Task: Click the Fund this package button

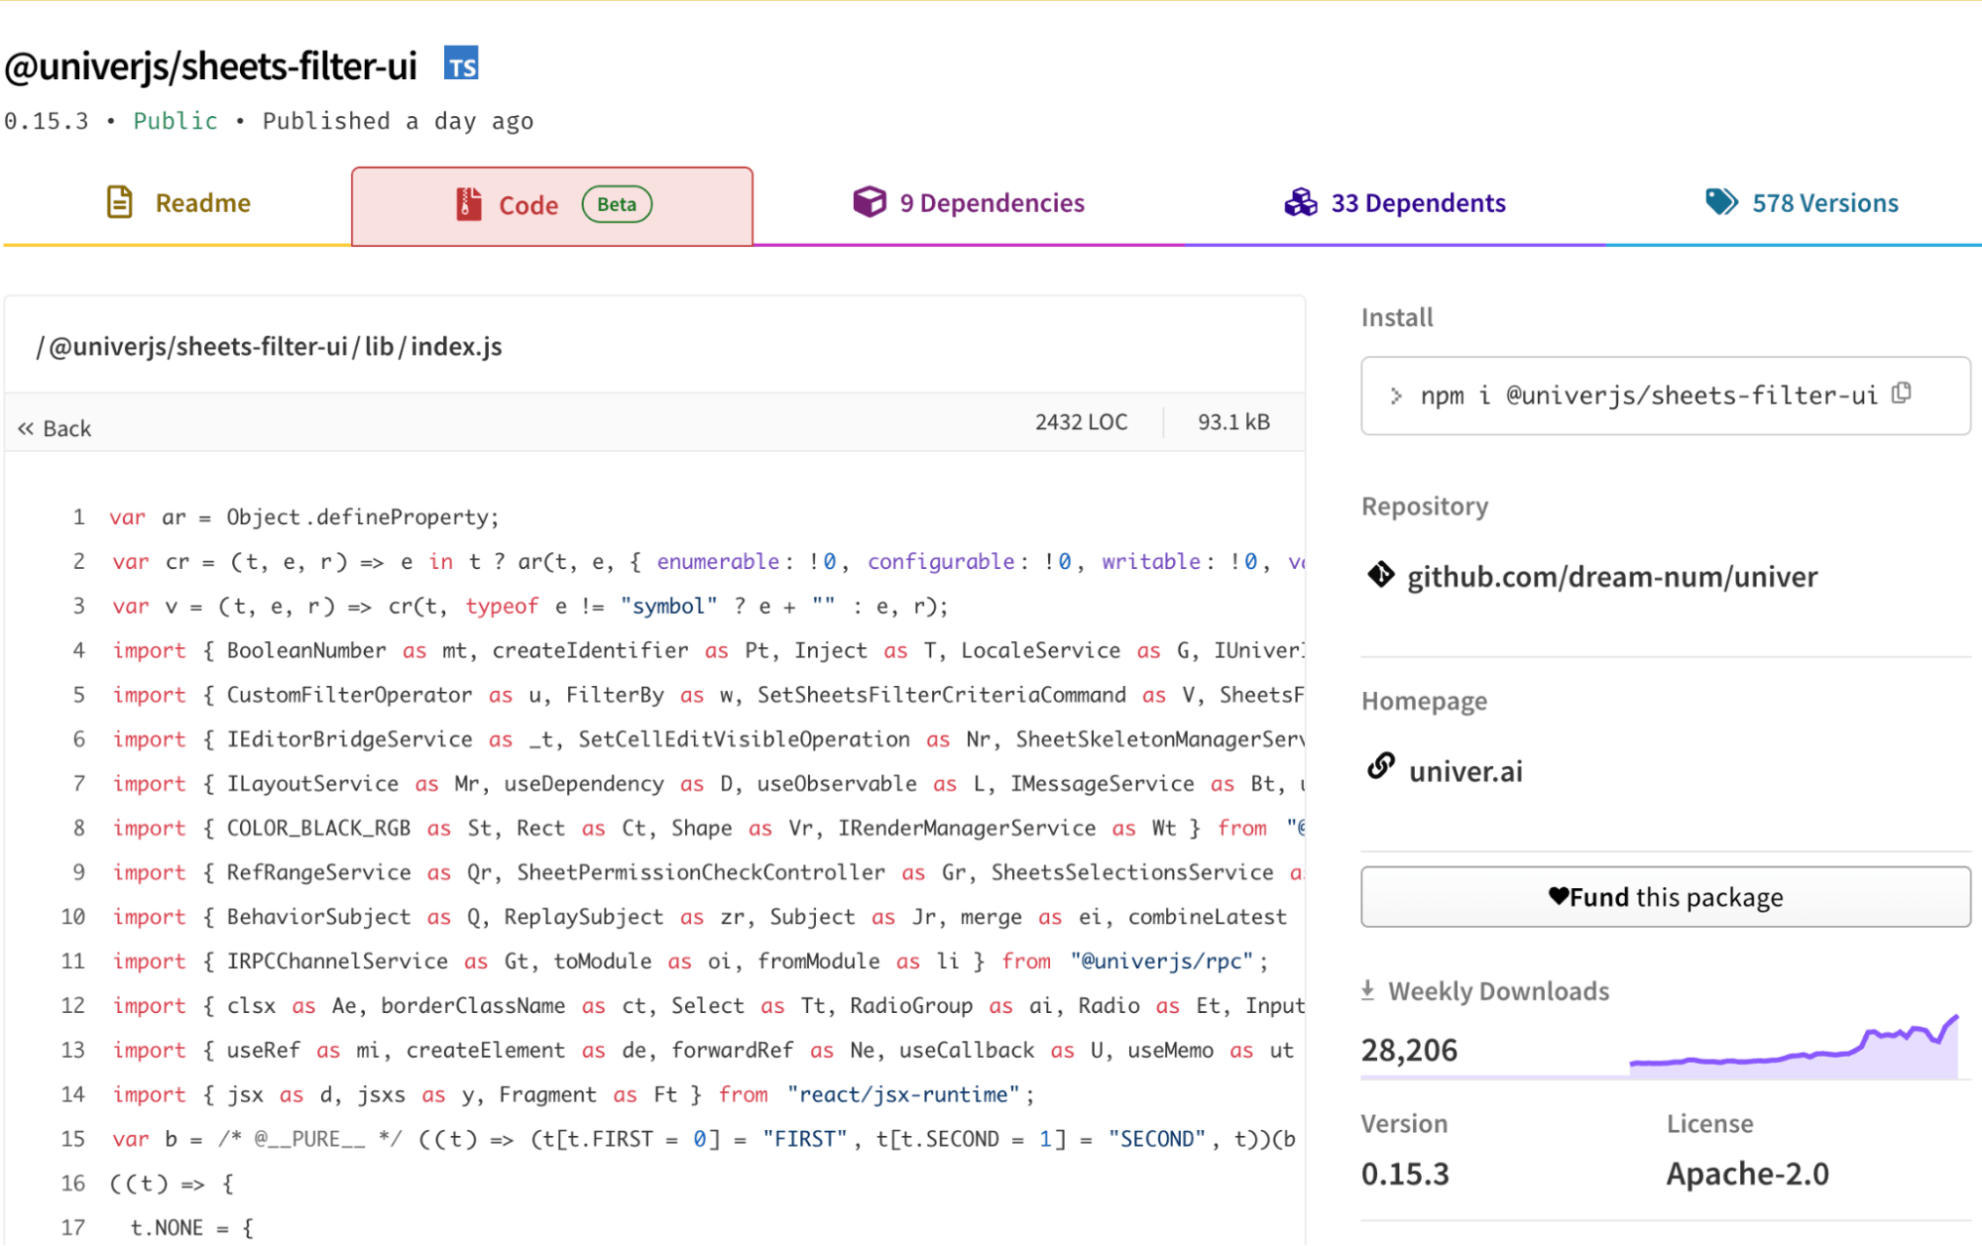Action: point(1665,896)
